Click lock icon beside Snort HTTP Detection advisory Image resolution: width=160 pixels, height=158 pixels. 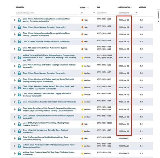click(x=19, y=146)
